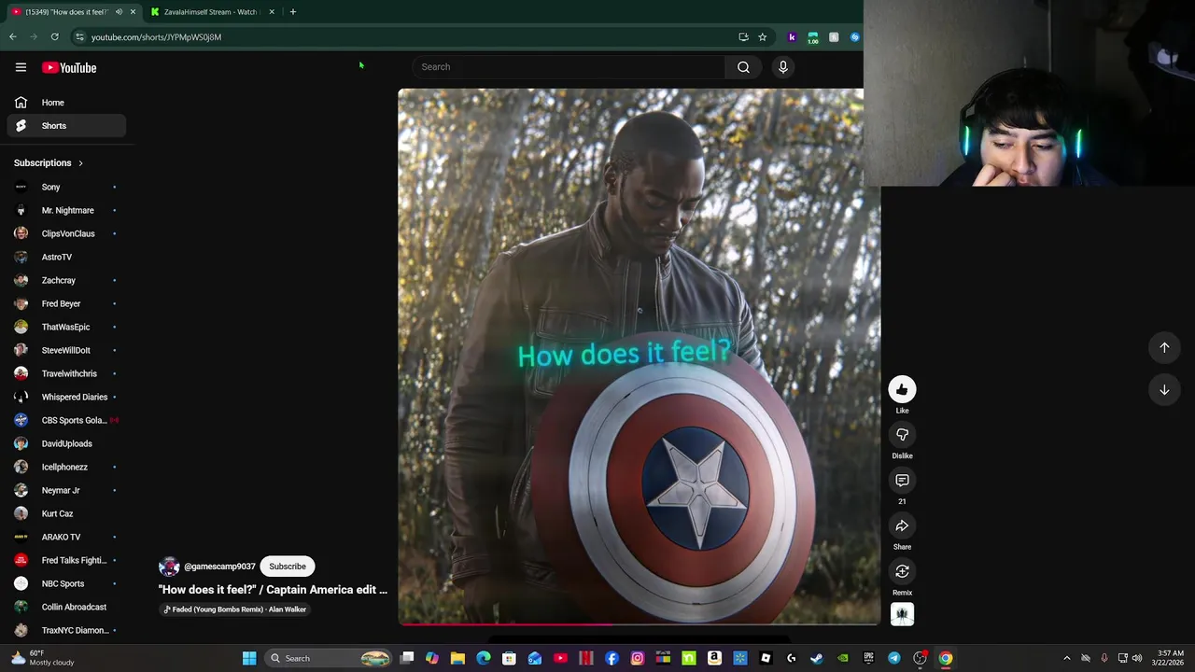Go to next short with down arrow
The height and width of the screenshot is (672, 1195).
point(1164,390)
